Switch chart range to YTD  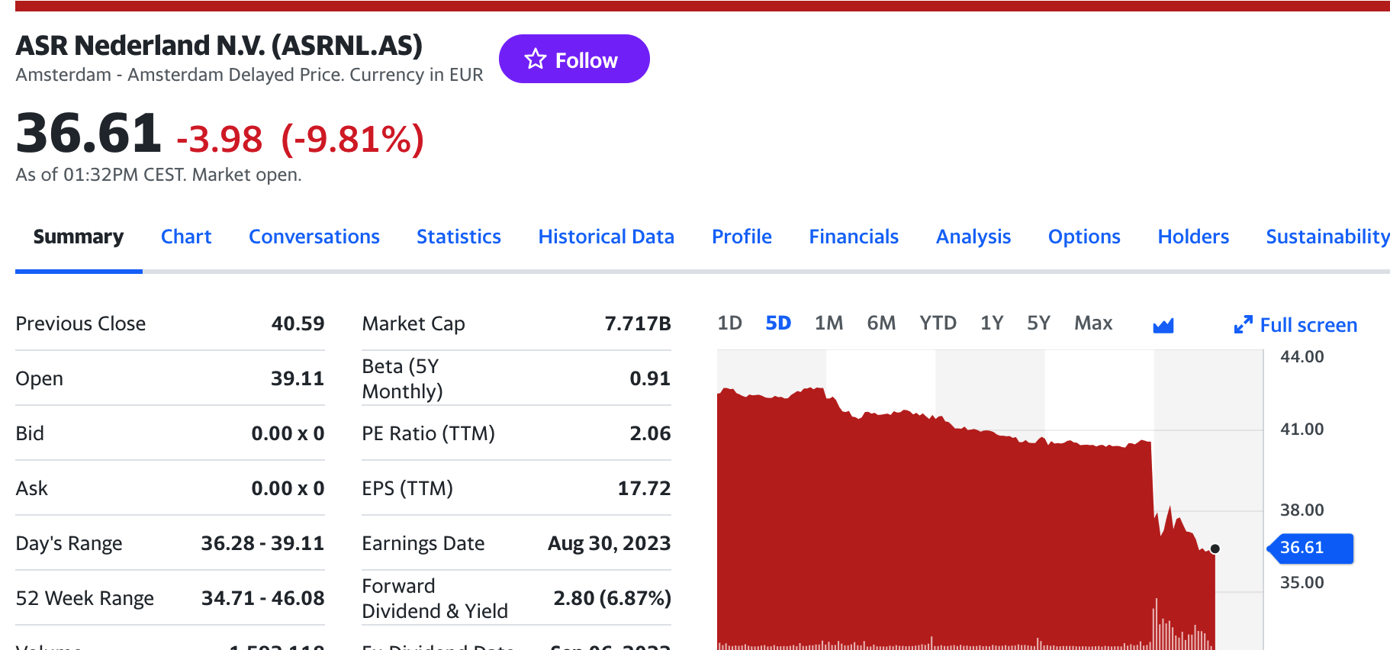pos(938,323)
